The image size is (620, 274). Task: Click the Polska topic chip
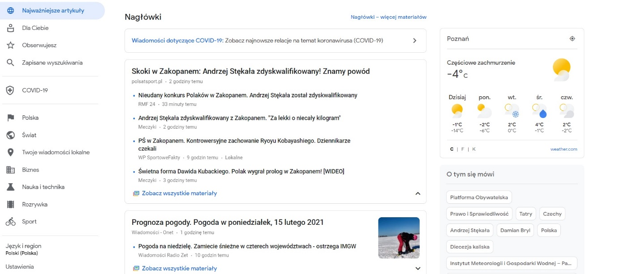(549, 230)
